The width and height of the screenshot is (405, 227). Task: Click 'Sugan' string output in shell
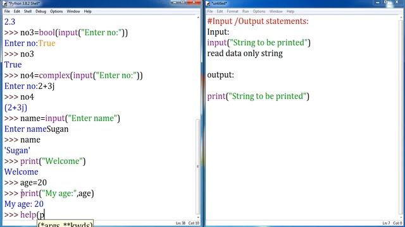tap(17, 150)
